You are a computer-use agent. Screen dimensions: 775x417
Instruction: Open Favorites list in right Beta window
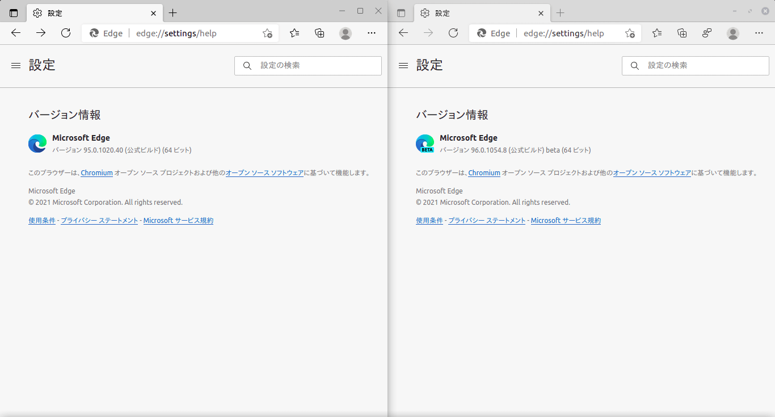tap(657, 33)
